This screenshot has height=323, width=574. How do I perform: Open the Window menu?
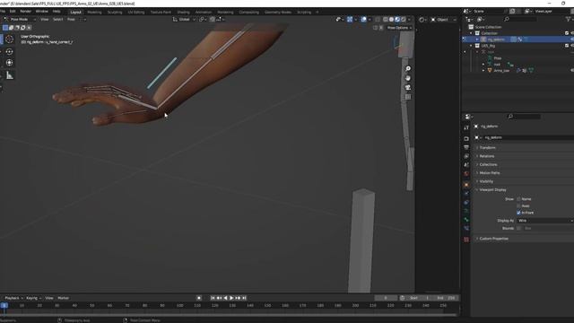(x=42, y=12)
